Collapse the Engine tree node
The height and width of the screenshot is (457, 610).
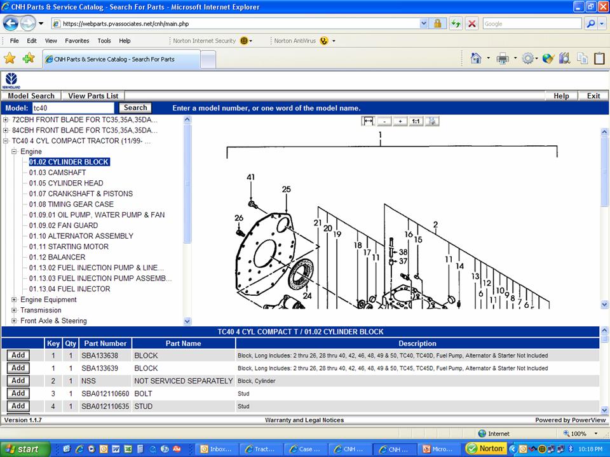pyautogui.click(x=14, y=152)
